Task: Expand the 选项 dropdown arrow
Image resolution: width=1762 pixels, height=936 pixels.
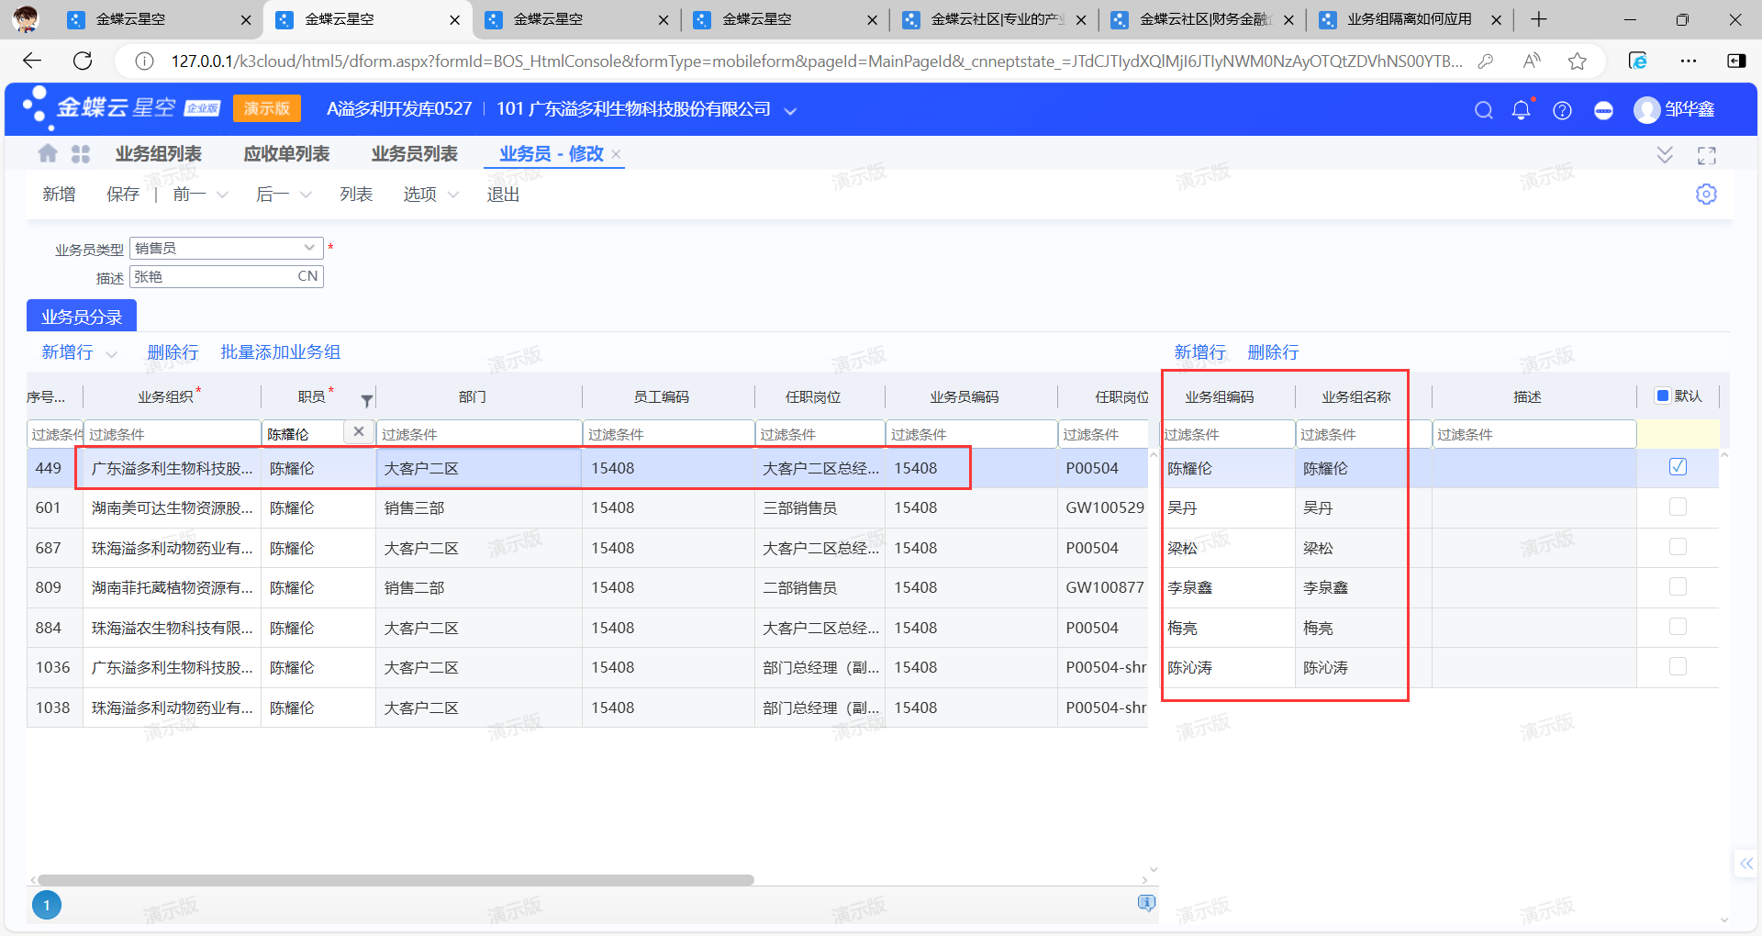Action: pyautogui.click(x=453, y=195)
